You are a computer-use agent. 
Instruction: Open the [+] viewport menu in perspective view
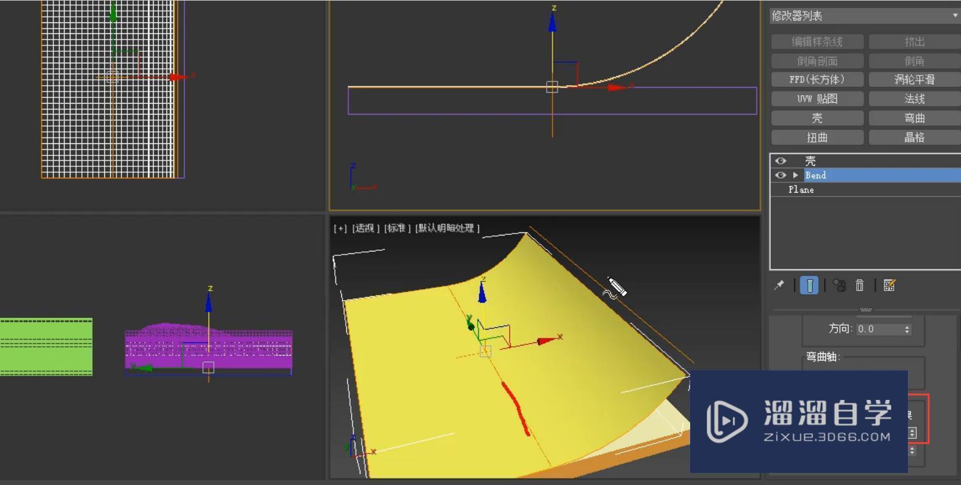click(x=340, y=228)
